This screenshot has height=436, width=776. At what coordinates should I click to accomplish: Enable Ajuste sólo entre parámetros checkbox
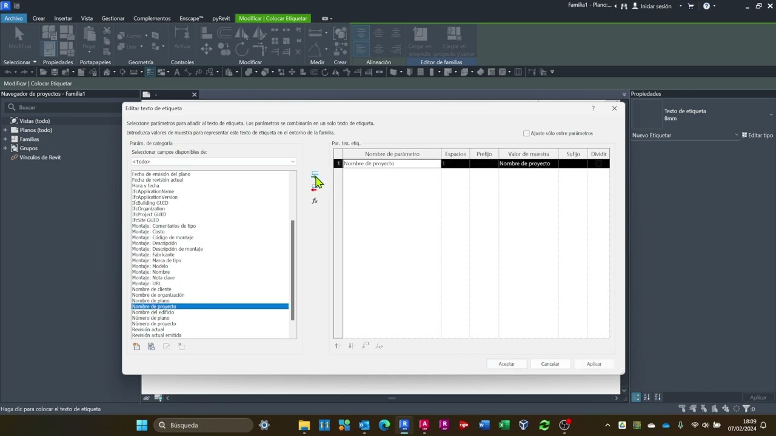coord(526,133)
